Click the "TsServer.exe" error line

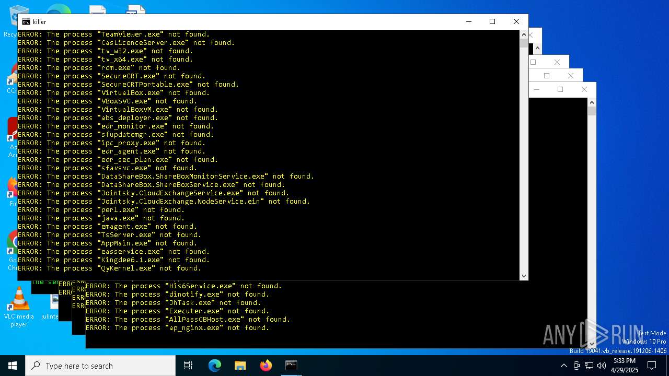109,235
